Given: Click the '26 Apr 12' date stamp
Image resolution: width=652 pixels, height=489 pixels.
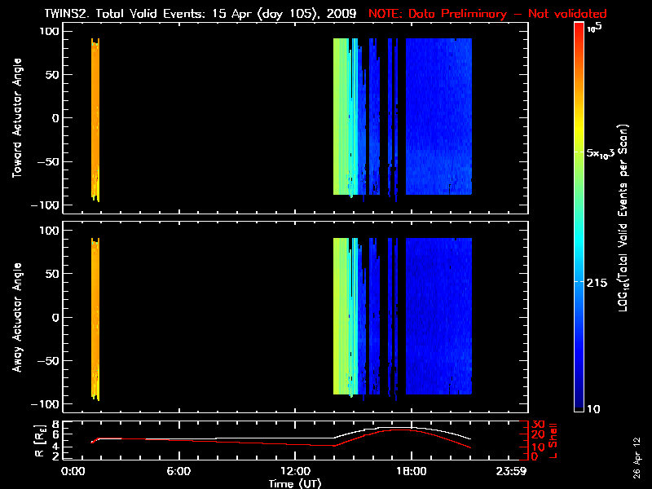Looking at the screenshot, I should coord(637,456).
